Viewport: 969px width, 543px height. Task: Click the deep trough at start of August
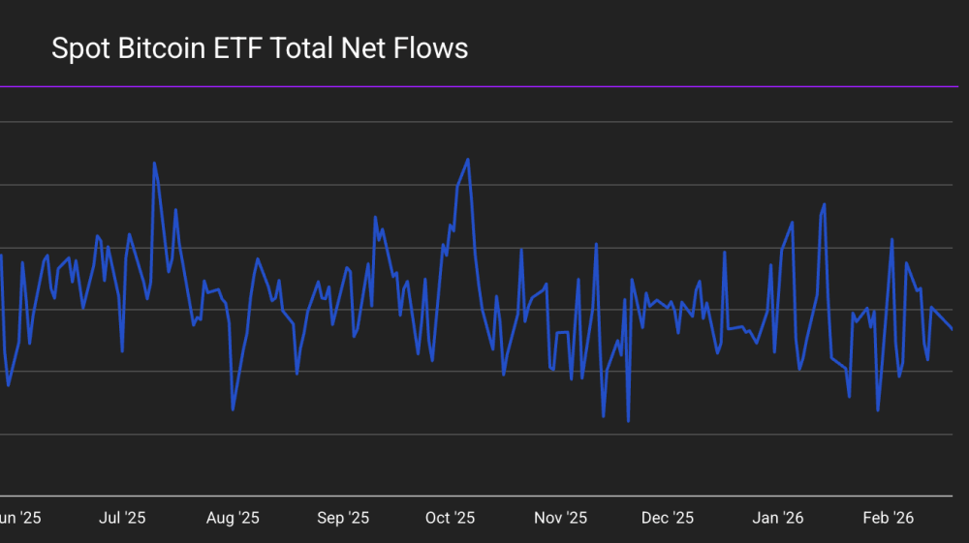(x=233, y=409)
